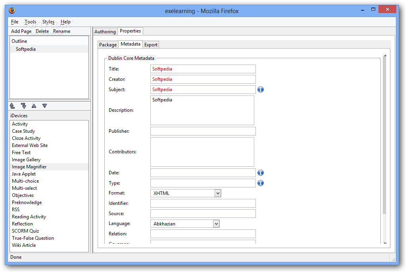Add the SCORM Quiz iDevice
Image resolution: width=407 pixels, height=273 pixels.
click(49, 231)
